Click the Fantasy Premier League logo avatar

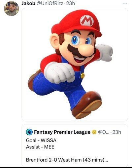pos(29,132)
